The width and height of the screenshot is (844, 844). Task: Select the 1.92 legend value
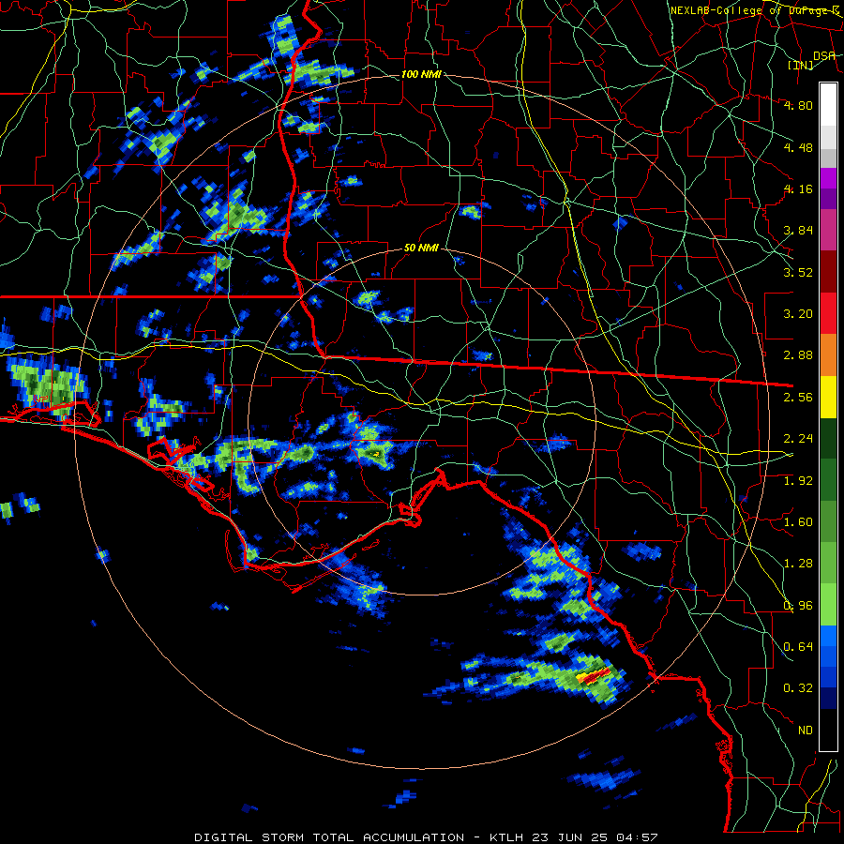(798, 481)
